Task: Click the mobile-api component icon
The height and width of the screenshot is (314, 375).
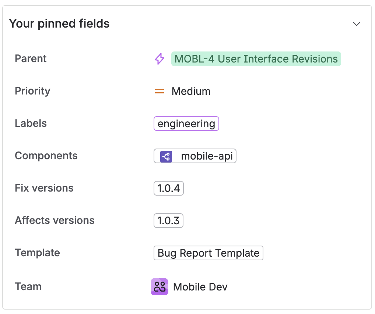Action: (x=166, y=156)
